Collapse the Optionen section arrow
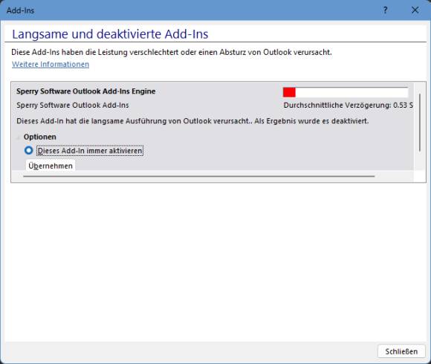This screenshot has width=431, height=364. coord(19,137)
